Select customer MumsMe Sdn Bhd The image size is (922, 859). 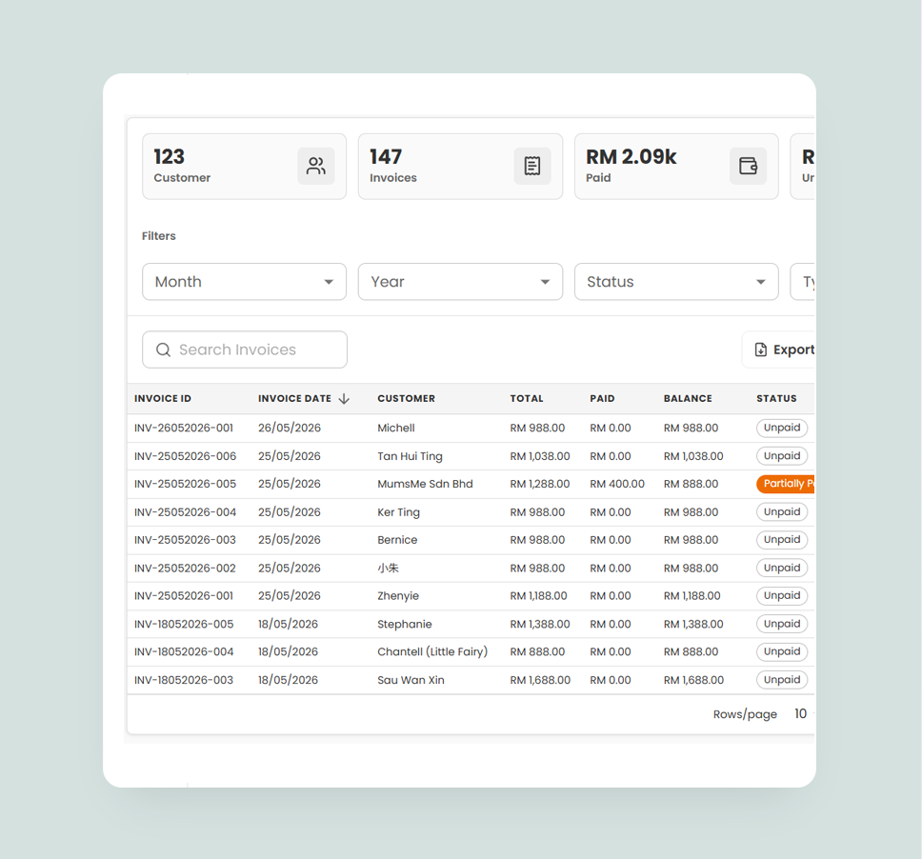pos(425,484)
